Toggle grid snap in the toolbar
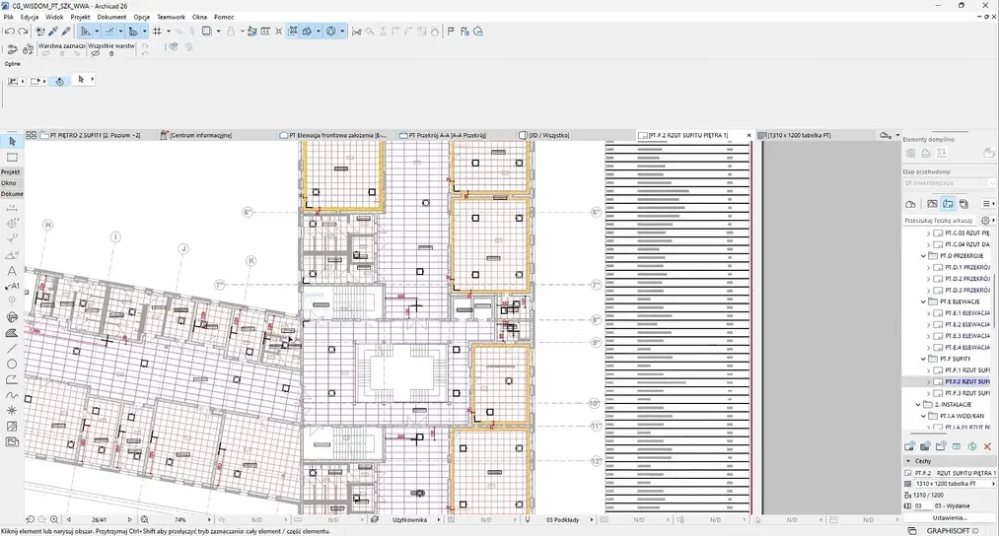The width and height of the screenshot is (999, 536). pyautogui.click(x=157, y=32)
